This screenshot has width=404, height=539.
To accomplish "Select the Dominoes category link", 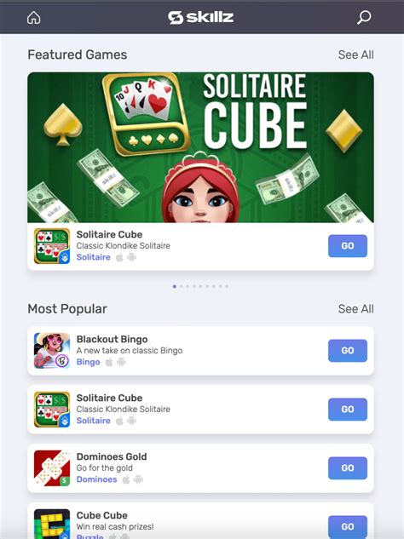I will (96, 479).
